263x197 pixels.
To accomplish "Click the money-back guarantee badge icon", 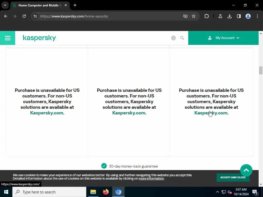I will coord(104,166).
